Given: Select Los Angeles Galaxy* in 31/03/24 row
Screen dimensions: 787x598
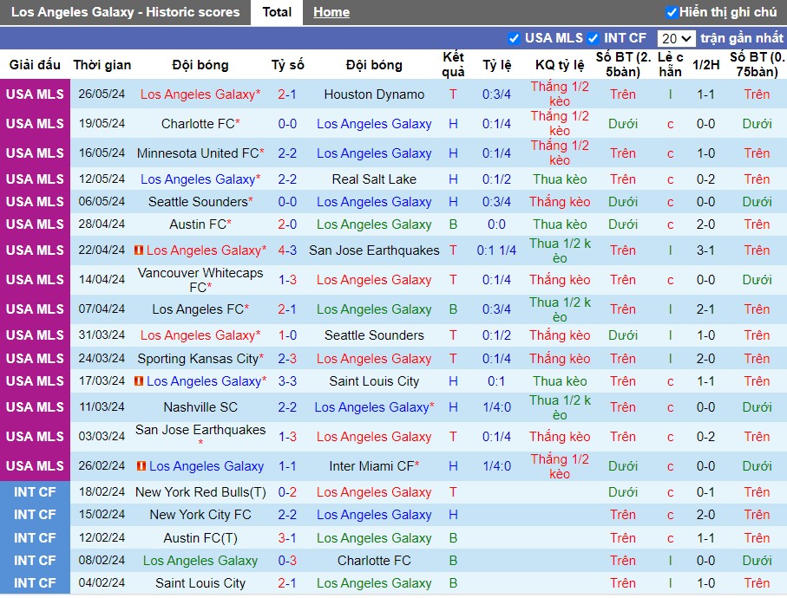Looking at the screenshot, I should click(200, 335).
